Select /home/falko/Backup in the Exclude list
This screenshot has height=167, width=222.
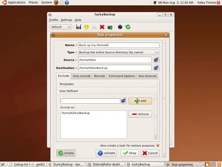point(76,113)
